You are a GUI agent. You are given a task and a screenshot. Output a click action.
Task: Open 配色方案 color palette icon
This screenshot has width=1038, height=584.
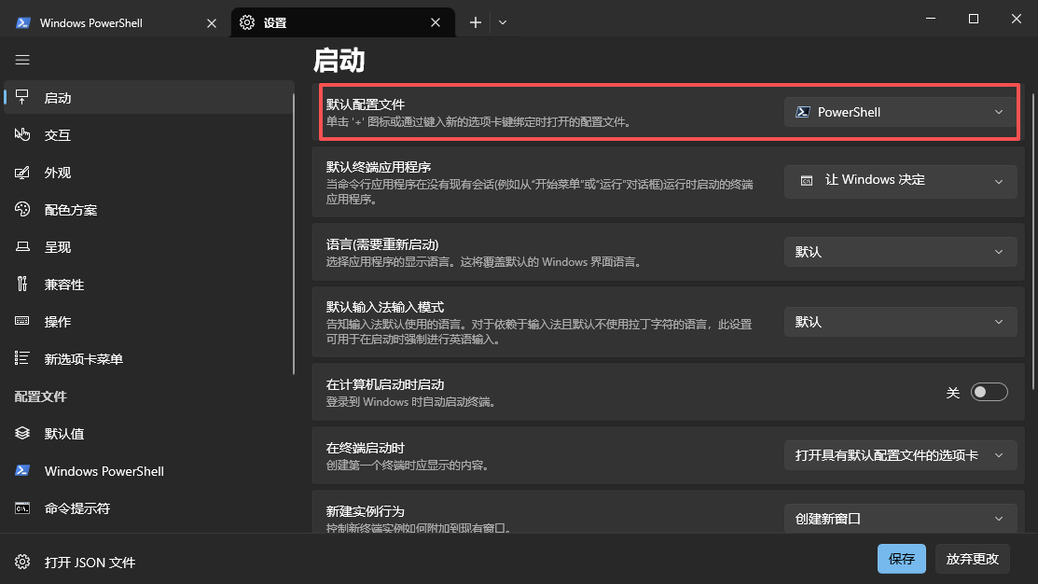pos(22,210)
